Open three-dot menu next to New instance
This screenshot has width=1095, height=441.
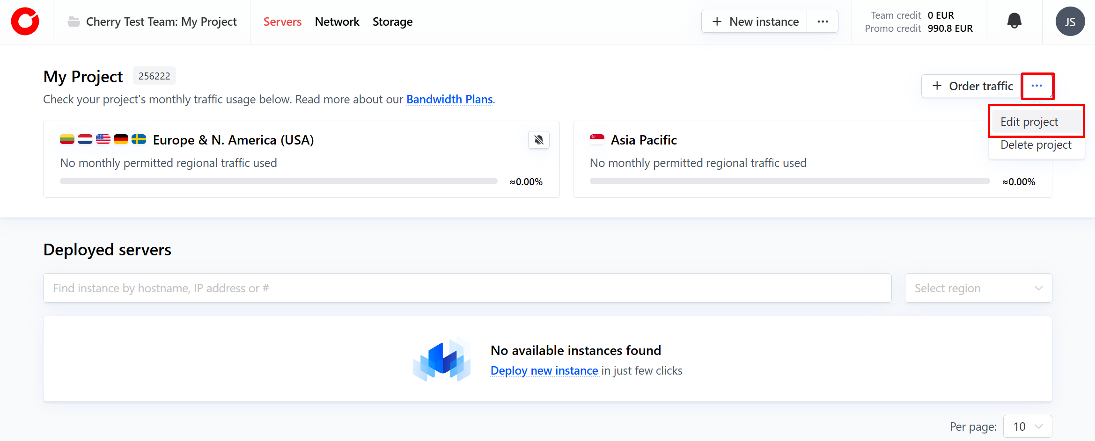pyautogui.click(x=823, y=22)
